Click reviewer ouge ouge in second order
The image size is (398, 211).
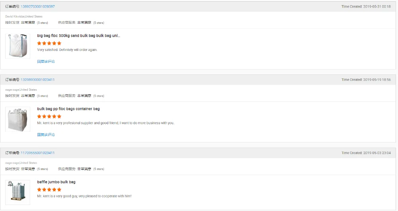(12, 90)
